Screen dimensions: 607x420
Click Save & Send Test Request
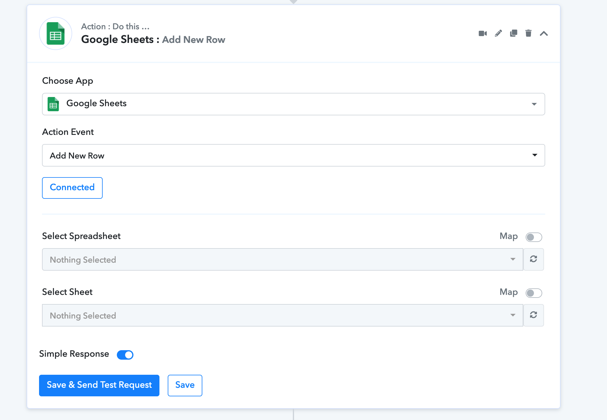pyautogui.click(x=99, y=385)
